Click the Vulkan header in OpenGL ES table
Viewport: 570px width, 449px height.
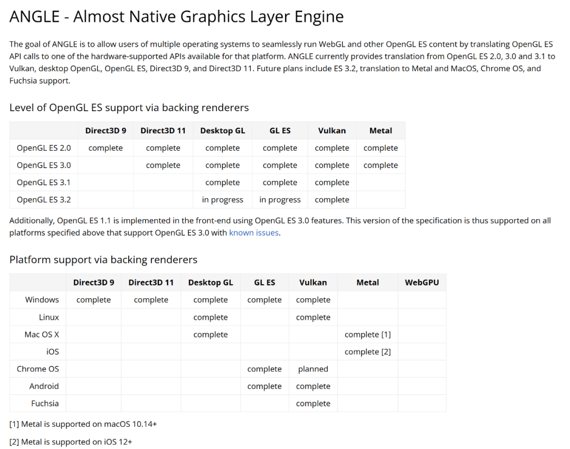[332, 131]
